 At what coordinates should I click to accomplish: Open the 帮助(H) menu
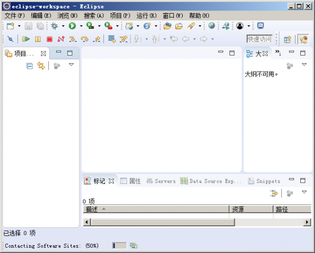[x=199, y=15]
